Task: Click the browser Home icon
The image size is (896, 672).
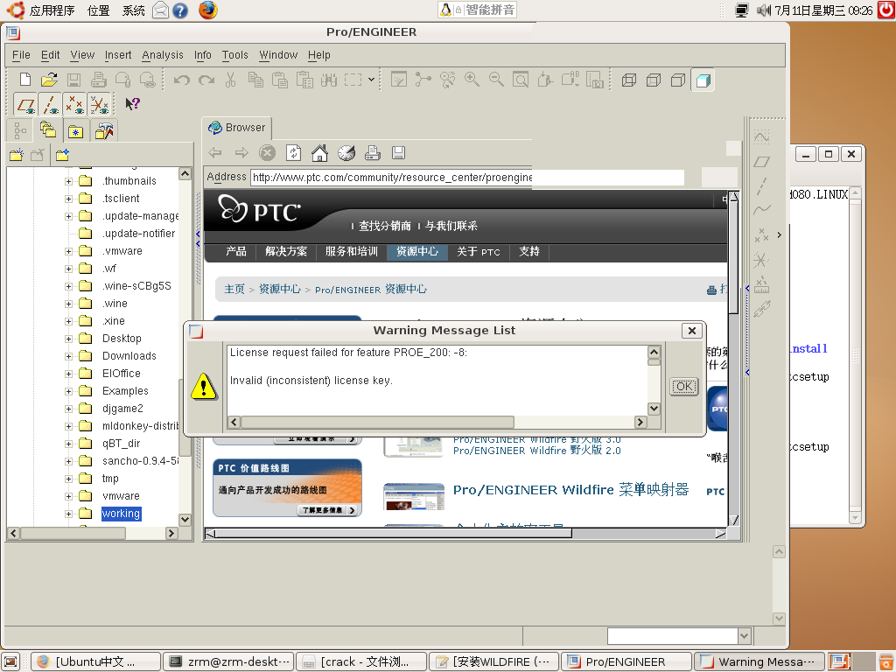Action: (x=320, y=153)
